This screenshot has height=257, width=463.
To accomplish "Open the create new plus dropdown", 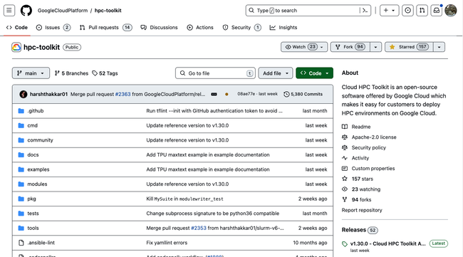I will click(x=389, y=11).
